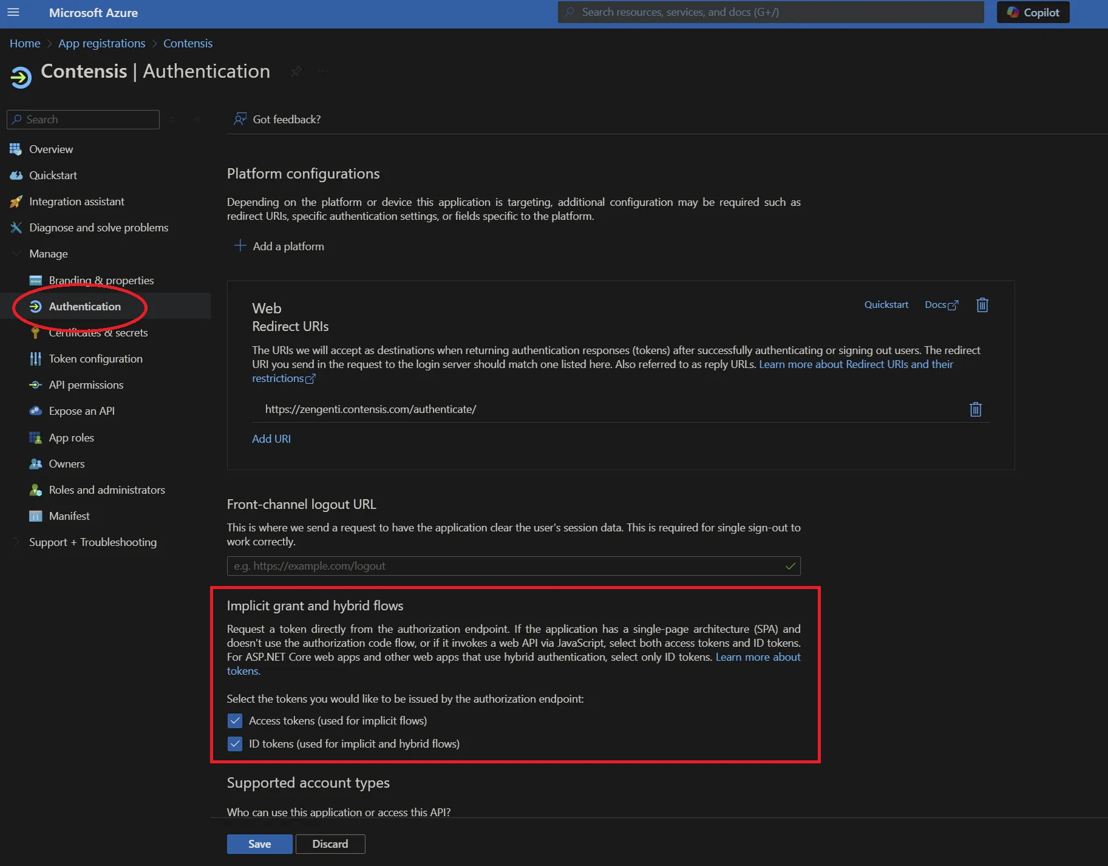Click the plus icon for Add a platform
The width and height of the screenshot is (1108, 866).
pyautogui.click(x=240, y=246)
